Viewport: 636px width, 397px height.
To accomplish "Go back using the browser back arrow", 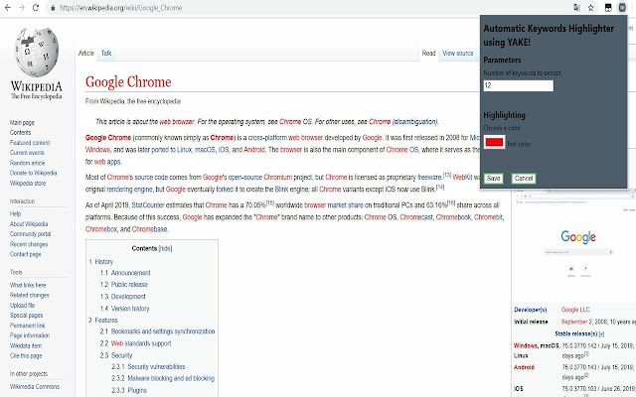I will (x=8, y=8).
